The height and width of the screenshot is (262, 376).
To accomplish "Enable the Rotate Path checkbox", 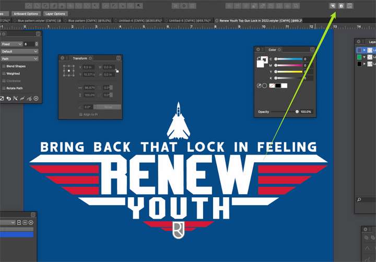I will (x=4, y=88).
